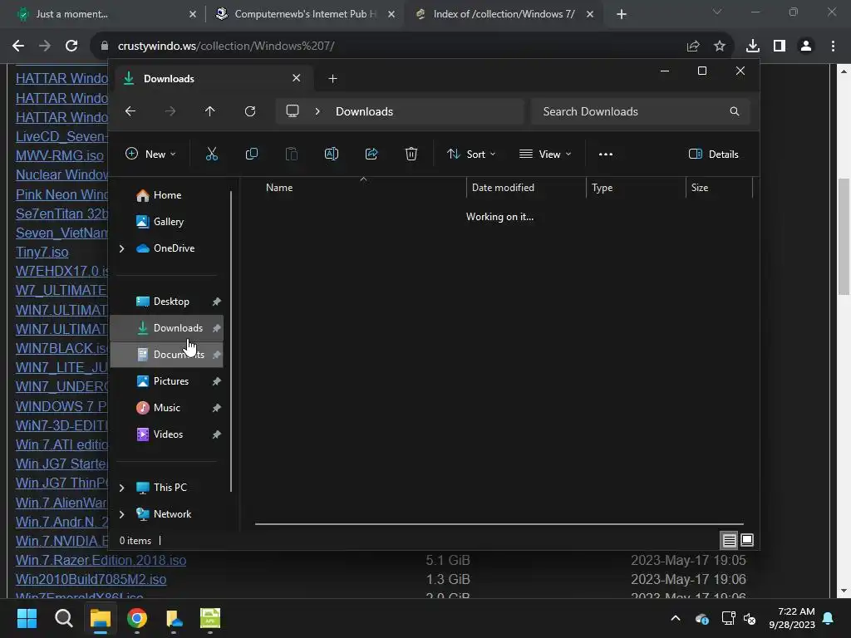Image resolution: width=851 pixels, height=638 pixels.
Task: Open Chrome's side panel icon
Action: (780, 47)
